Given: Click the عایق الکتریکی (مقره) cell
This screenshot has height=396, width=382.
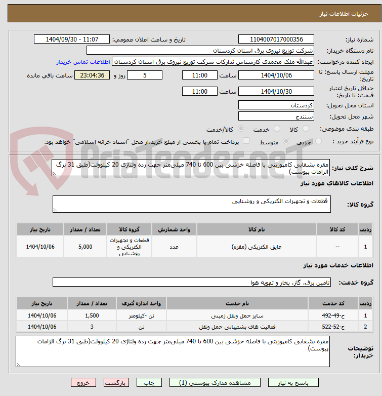Looking at the screenshot, I should pyautogui.click(x=257, y=247).
